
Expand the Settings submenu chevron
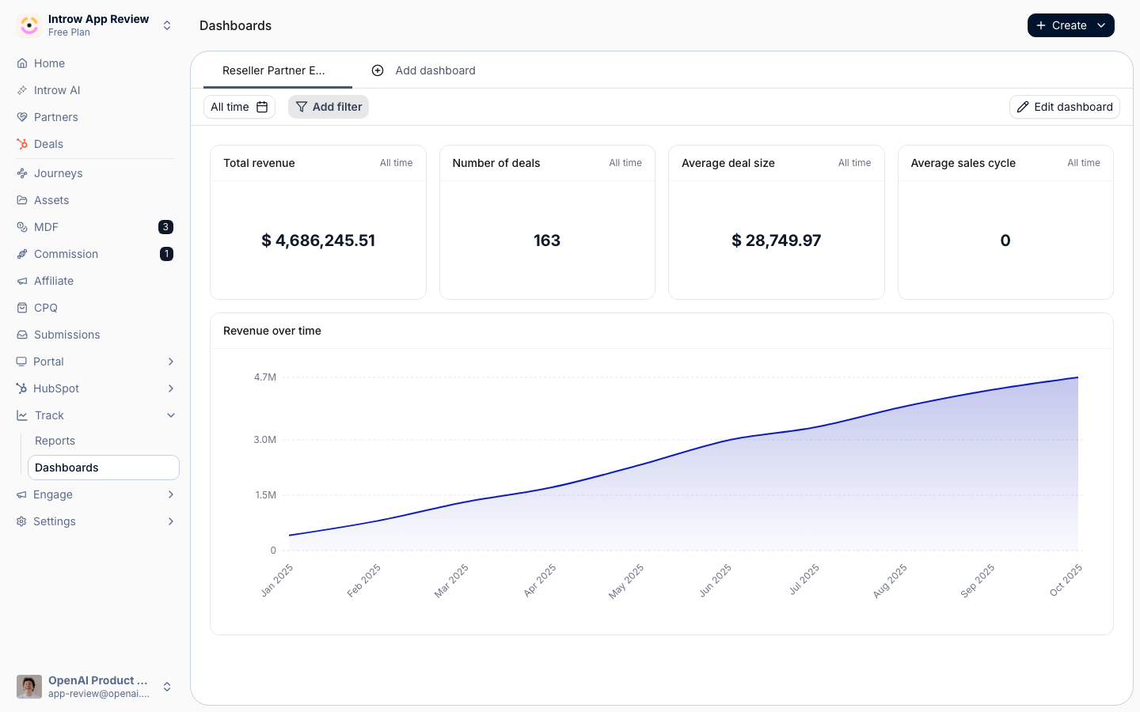tap(171, 521)
